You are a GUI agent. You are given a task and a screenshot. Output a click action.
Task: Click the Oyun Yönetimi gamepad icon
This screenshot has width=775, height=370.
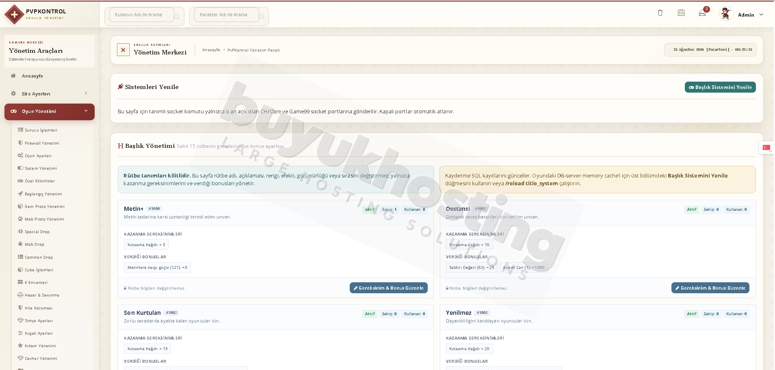tap(13, 111)
